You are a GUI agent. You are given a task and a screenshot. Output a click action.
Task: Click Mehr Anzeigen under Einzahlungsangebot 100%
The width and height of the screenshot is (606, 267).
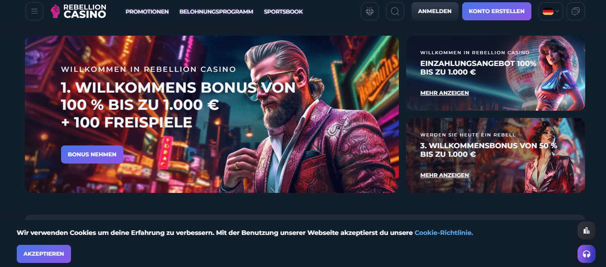[x=445, y=93]
